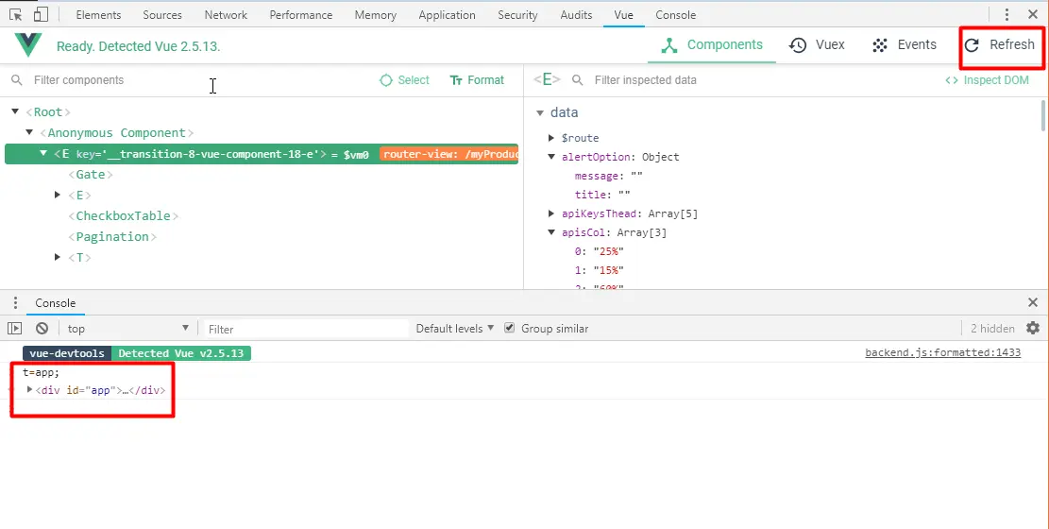
Task: Click the Select component target icon
Action: [x=386, y=80]
